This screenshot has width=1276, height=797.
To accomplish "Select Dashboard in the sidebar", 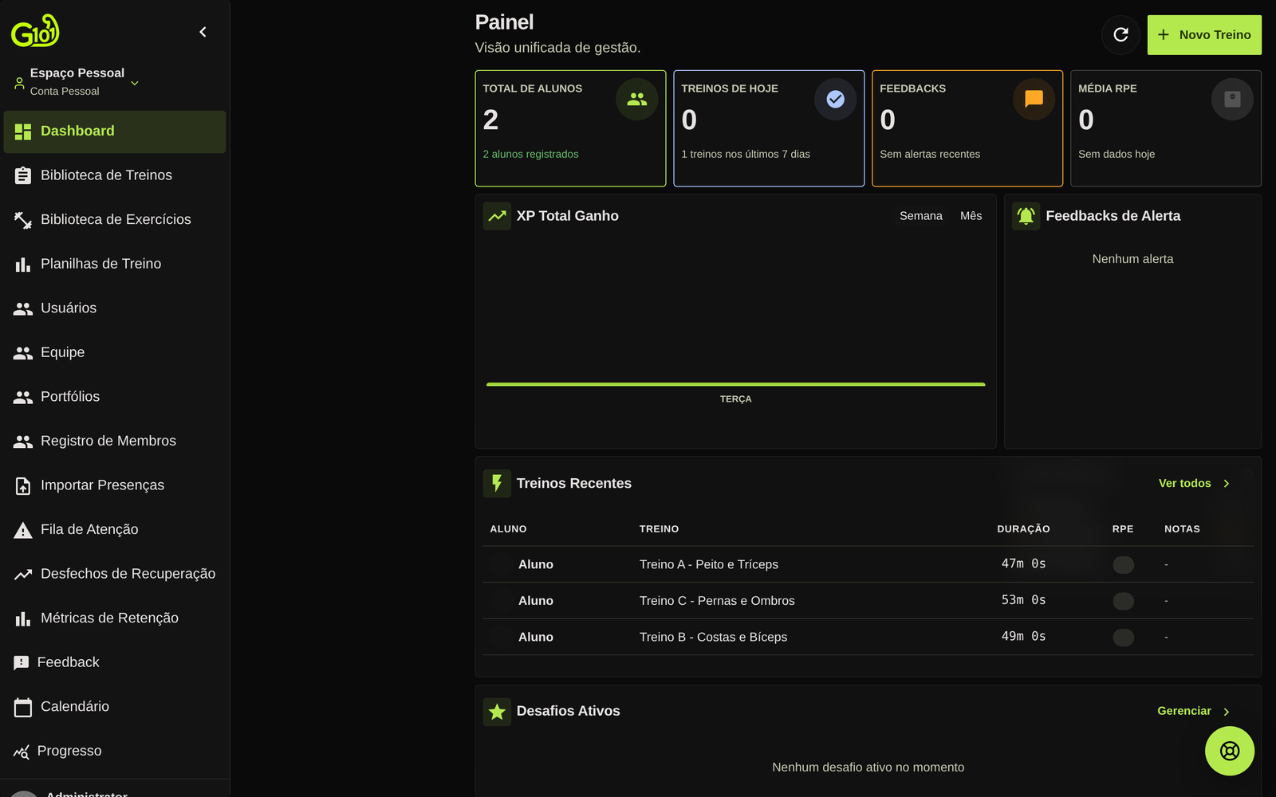I will pyautogui.click(x=115, y=132).
